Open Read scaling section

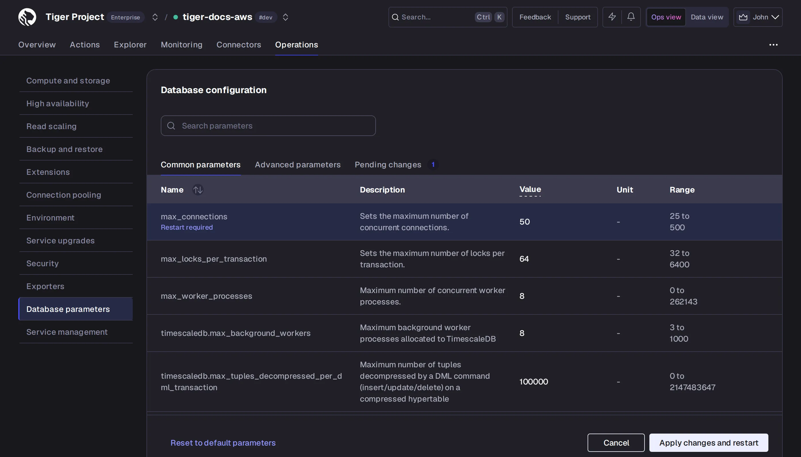(x=76, y=126)
